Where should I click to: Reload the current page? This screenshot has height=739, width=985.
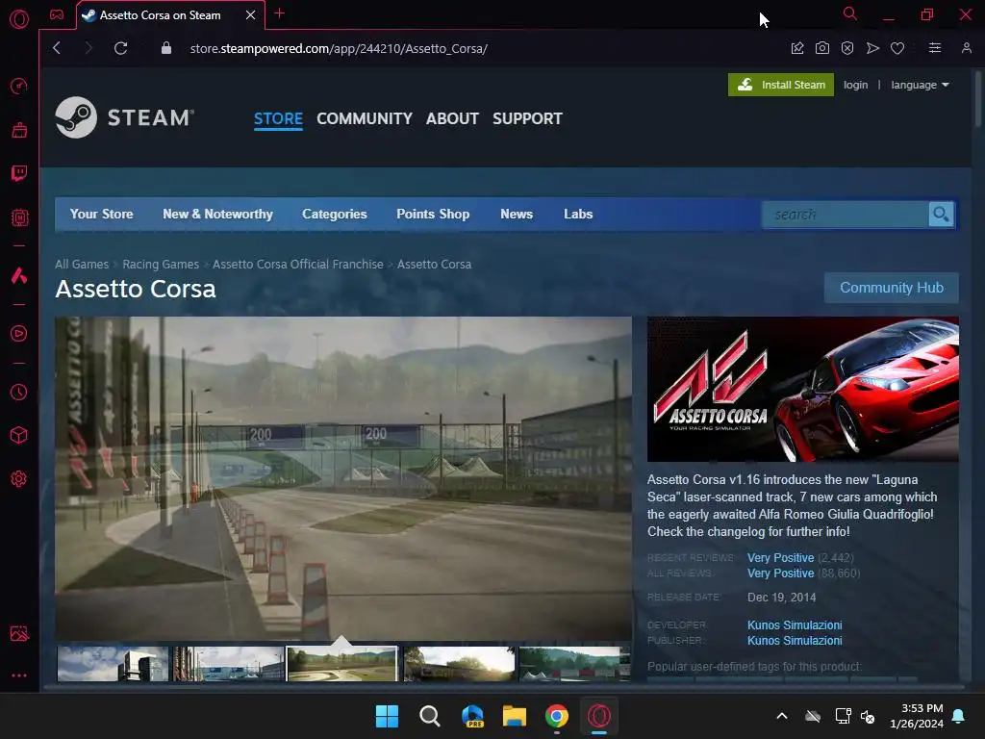coord(120,48)
